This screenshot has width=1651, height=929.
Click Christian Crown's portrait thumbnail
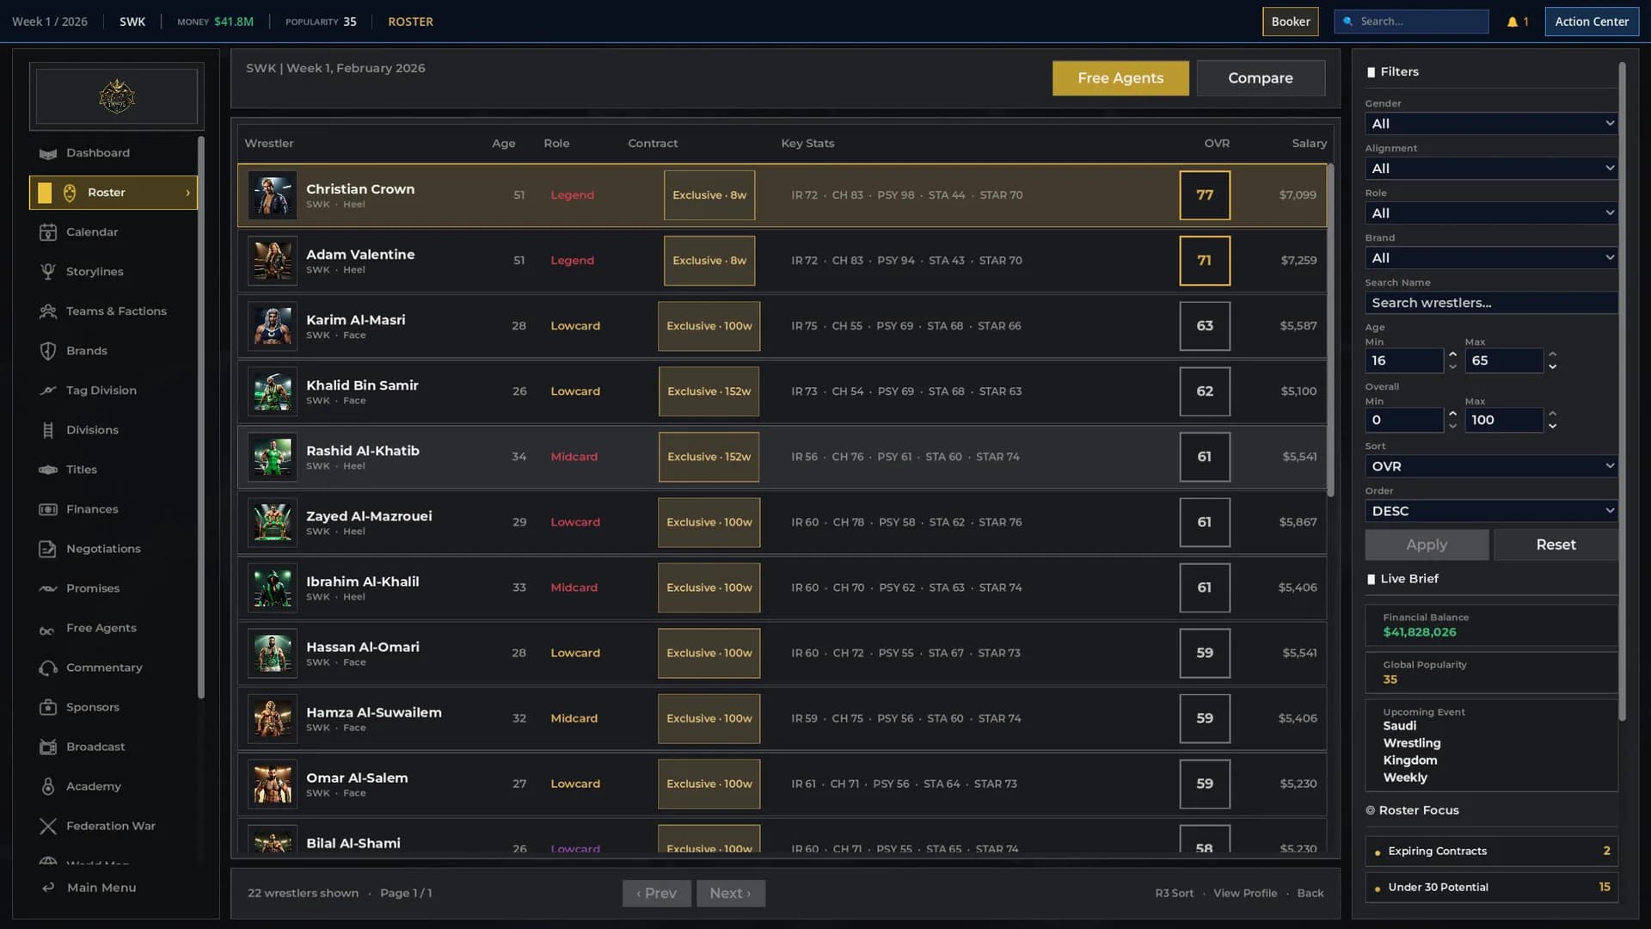coord(273,195)
